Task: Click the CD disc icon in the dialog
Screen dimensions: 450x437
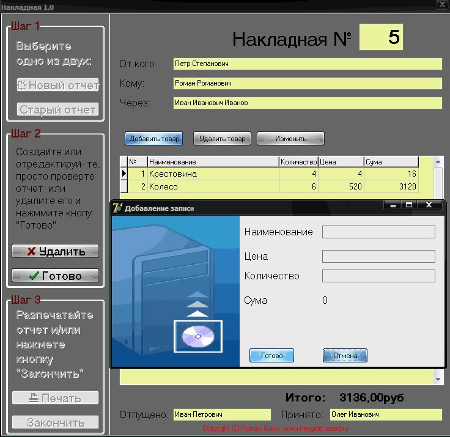Action: pyautogui.click(x=198, y=336)
